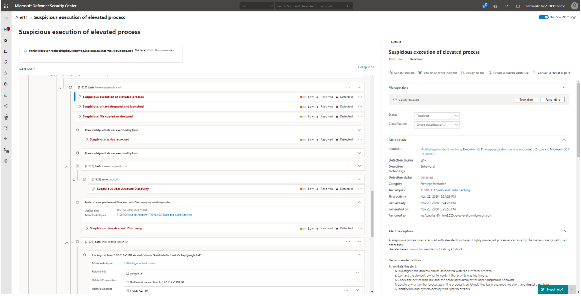Click Create a suppression rule
The height and width of the screenshot is (296, 581).
pyautogui.click(x=508, y=73)
